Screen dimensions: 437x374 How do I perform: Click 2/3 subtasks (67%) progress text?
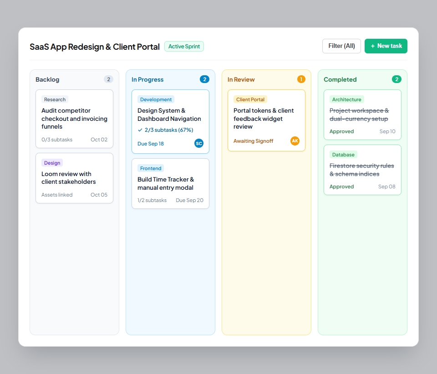pos(169,130)
